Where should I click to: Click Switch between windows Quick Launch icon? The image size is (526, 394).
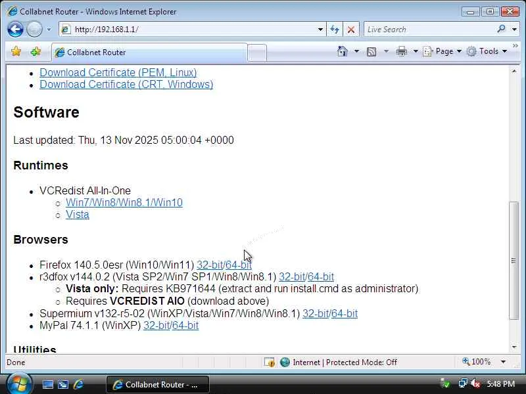pyautogui.click(x=63, y=385)
